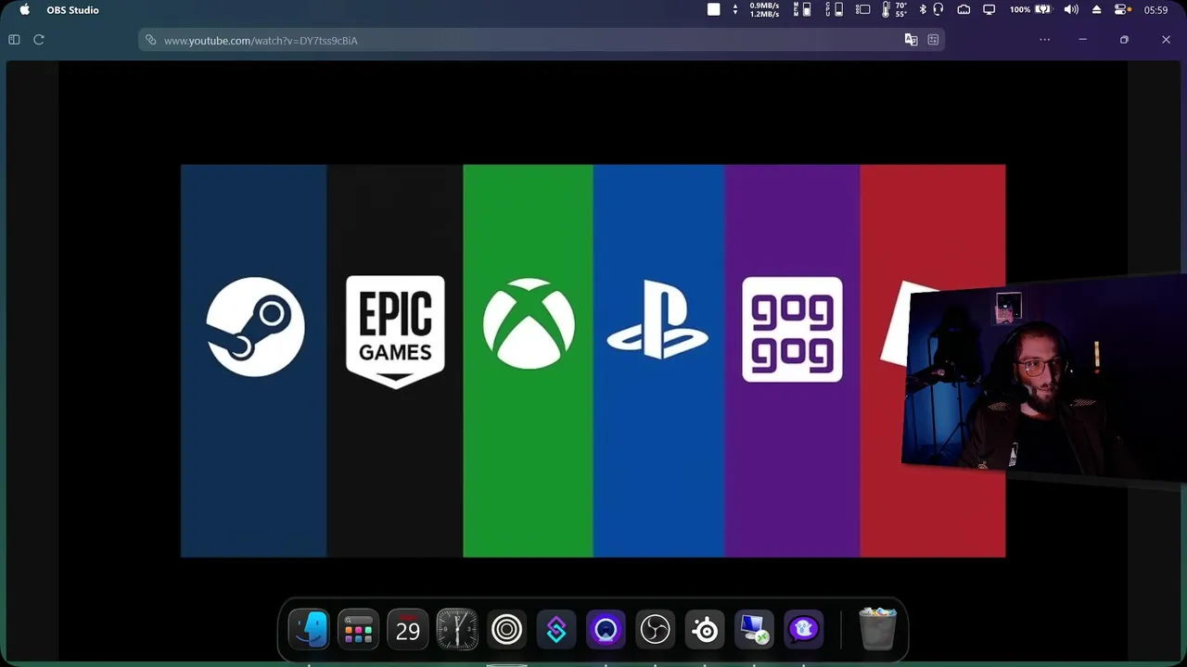The width and height of the screenshot is (1187, 667).
Task: Open the network speed menu bar indicator
Action: tap(756, 9)
